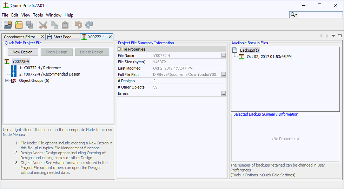
Task: Select the Object Groups (6) label
Action: coord(34,80)
